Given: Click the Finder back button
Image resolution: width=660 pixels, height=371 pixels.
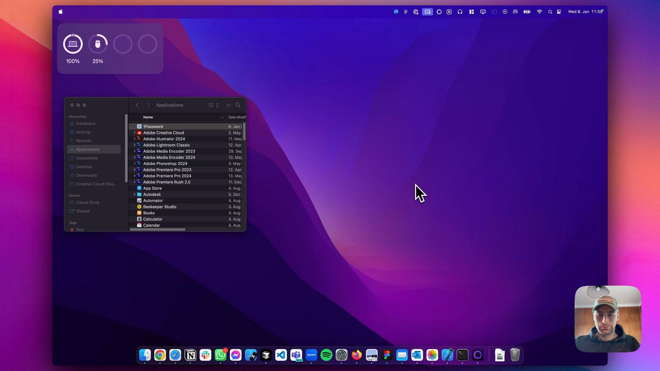Looking at the screenshot, I should [x=137, y=105].
